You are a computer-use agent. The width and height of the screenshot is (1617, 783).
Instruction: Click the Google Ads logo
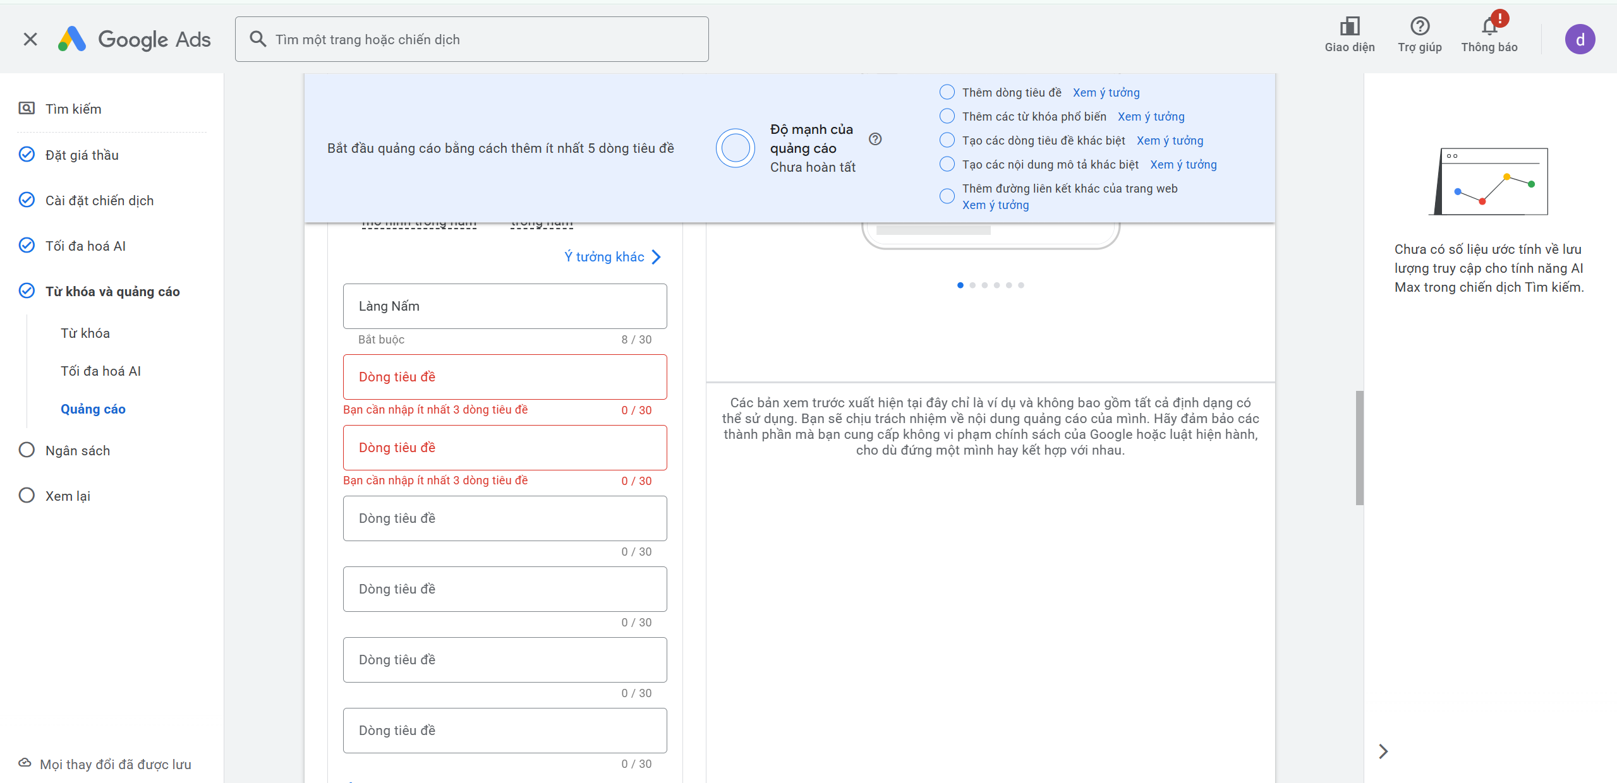point(134,39)
